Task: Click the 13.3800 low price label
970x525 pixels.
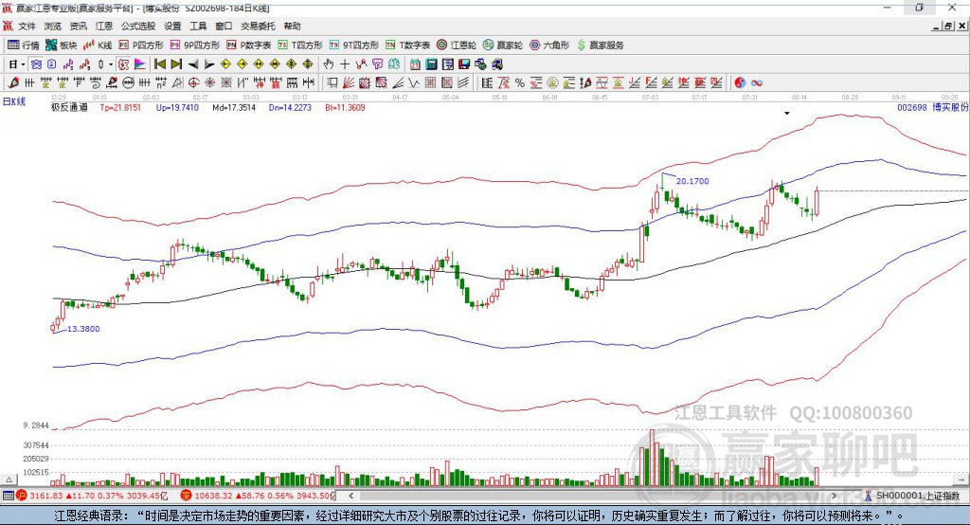Action: coord(83,329)
